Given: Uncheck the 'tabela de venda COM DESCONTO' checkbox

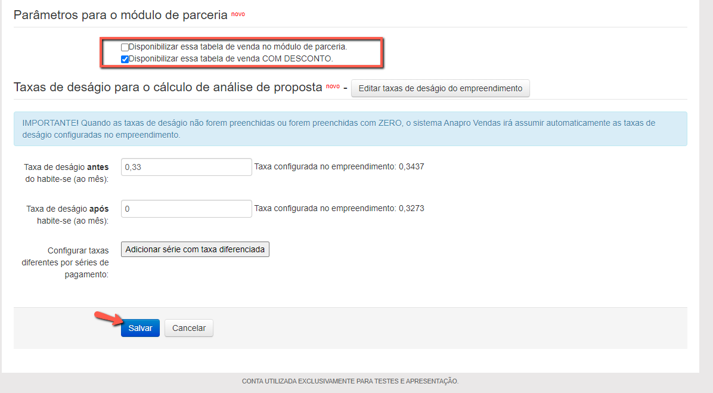Looking at the screenshot, I should tap(125, 59).
